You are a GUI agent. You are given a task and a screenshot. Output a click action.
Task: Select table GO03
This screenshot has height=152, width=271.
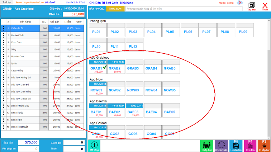[134, 132]
